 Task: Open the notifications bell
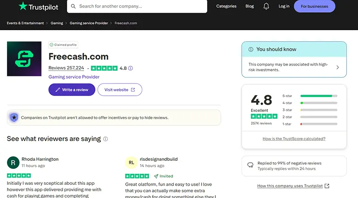[x=266, y=6]
